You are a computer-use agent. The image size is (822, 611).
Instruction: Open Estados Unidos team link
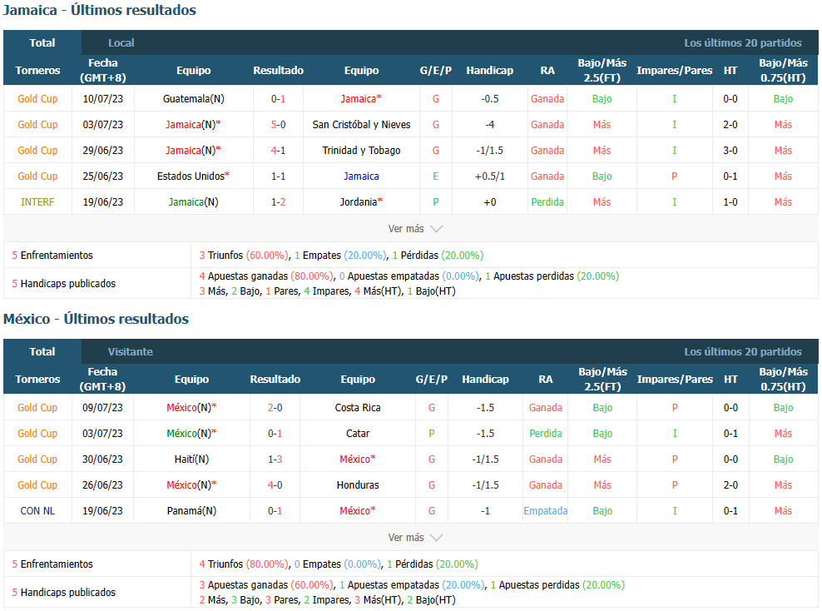(193, 176)
